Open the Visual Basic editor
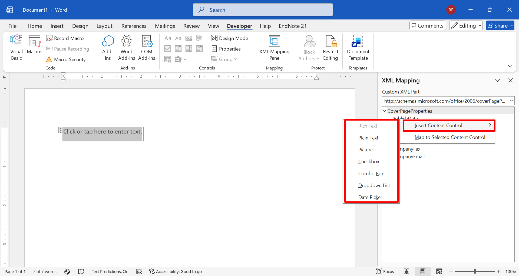This screenshot has width=519, height=276. (16, 48)
